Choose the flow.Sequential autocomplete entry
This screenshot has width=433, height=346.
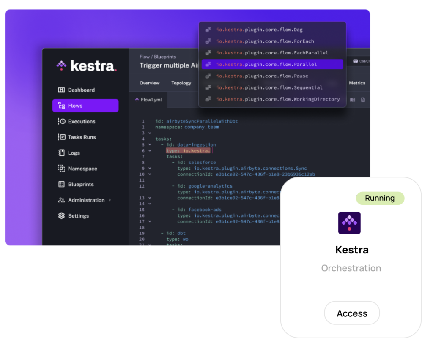(272, 87)
